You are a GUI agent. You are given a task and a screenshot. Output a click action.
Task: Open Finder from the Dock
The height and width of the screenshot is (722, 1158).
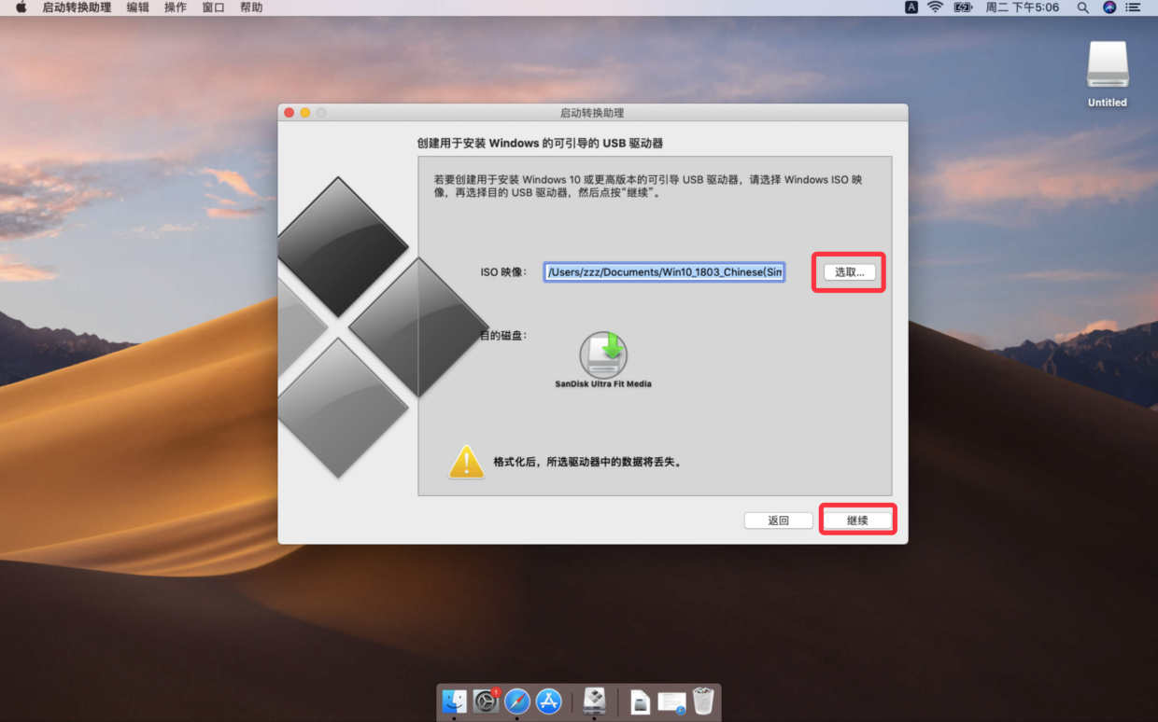455,701
